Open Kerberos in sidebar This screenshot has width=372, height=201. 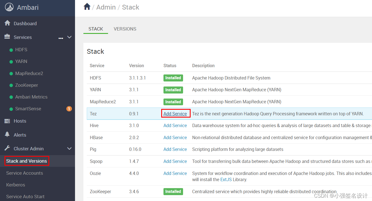pos(16,185)
